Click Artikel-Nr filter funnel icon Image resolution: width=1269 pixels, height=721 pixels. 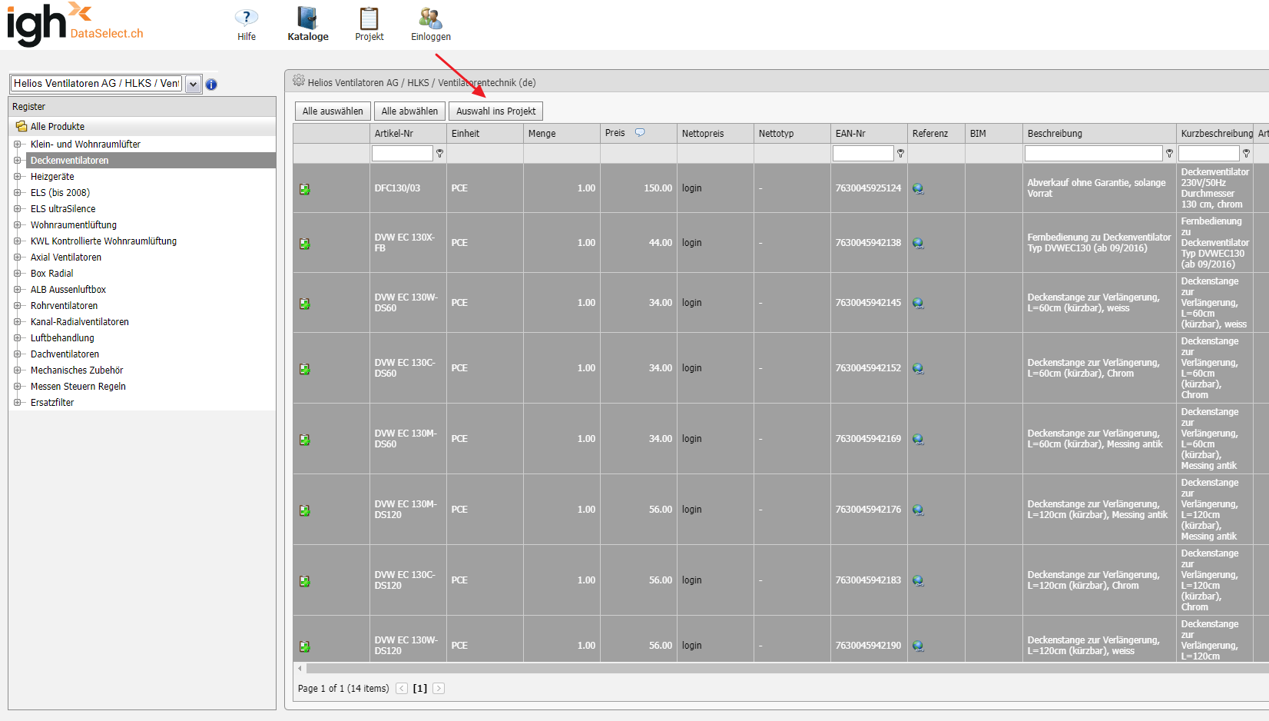pyautogui.click(x=440, y=154)
